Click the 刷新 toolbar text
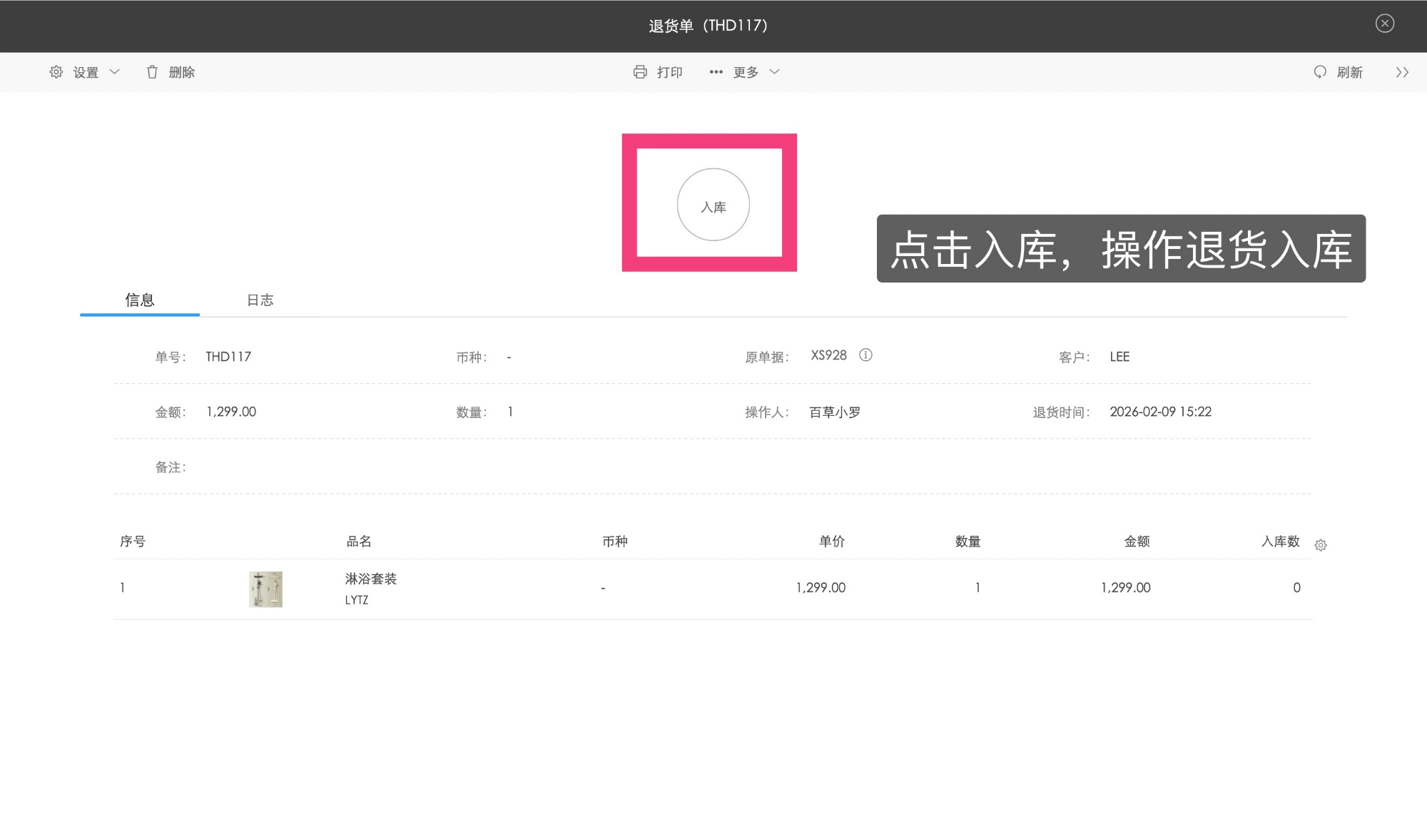This screenshot has width=1427, height=829. click(x=1349, y=72)
